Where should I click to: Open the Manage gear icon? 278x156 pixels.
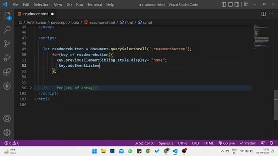[x=7, y=133]
